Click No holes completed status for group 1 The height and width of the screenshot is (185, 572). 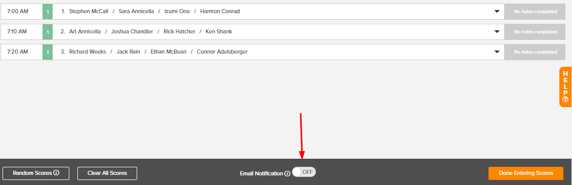pos(536,12)
